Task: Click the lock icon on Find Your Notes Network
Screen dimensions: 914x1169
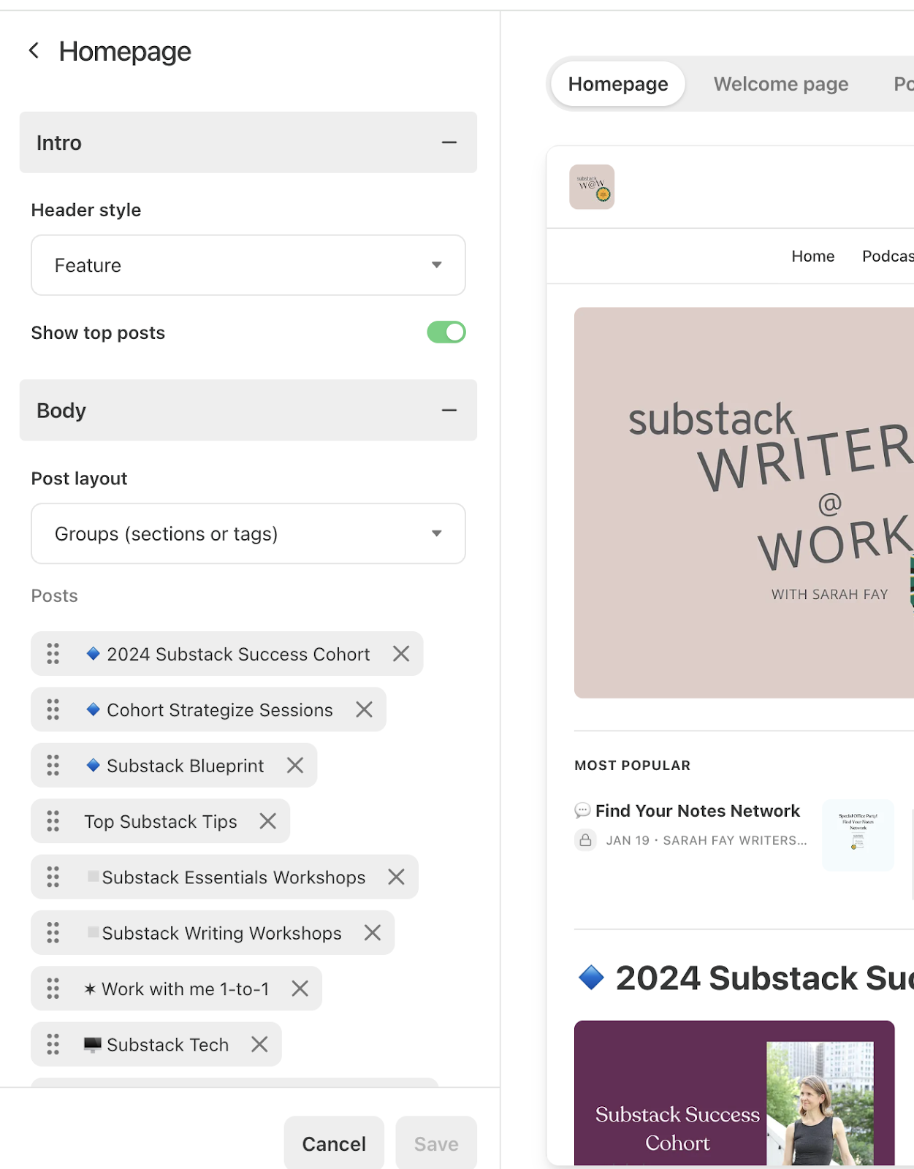Action: (x=585, y=839)
